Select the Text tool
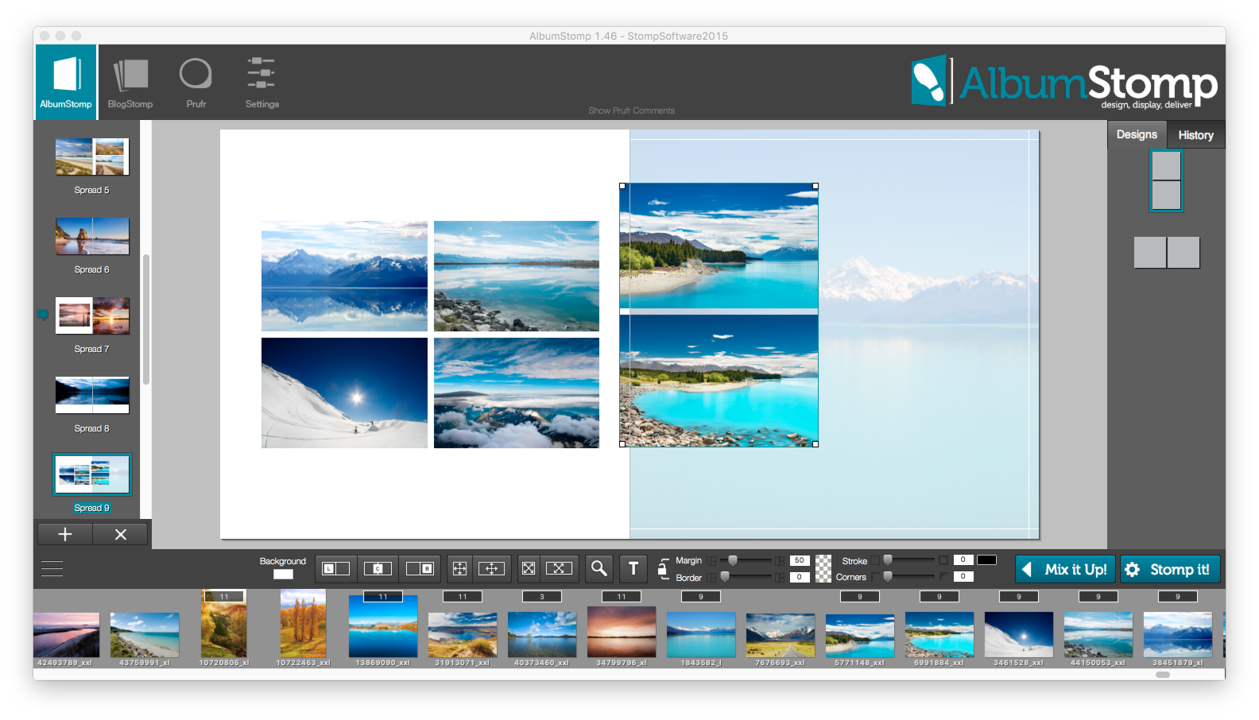 pyautogui.click(x=633, y=568)
